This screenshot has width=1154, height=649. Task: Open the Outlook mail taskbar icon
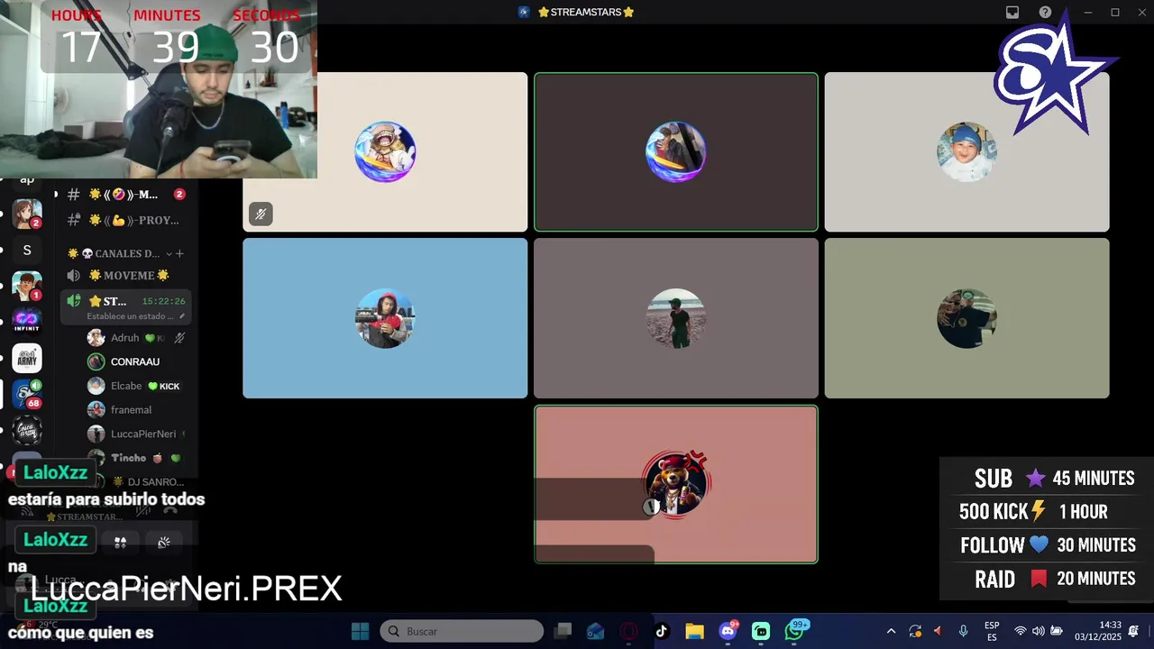pos(595,631)
